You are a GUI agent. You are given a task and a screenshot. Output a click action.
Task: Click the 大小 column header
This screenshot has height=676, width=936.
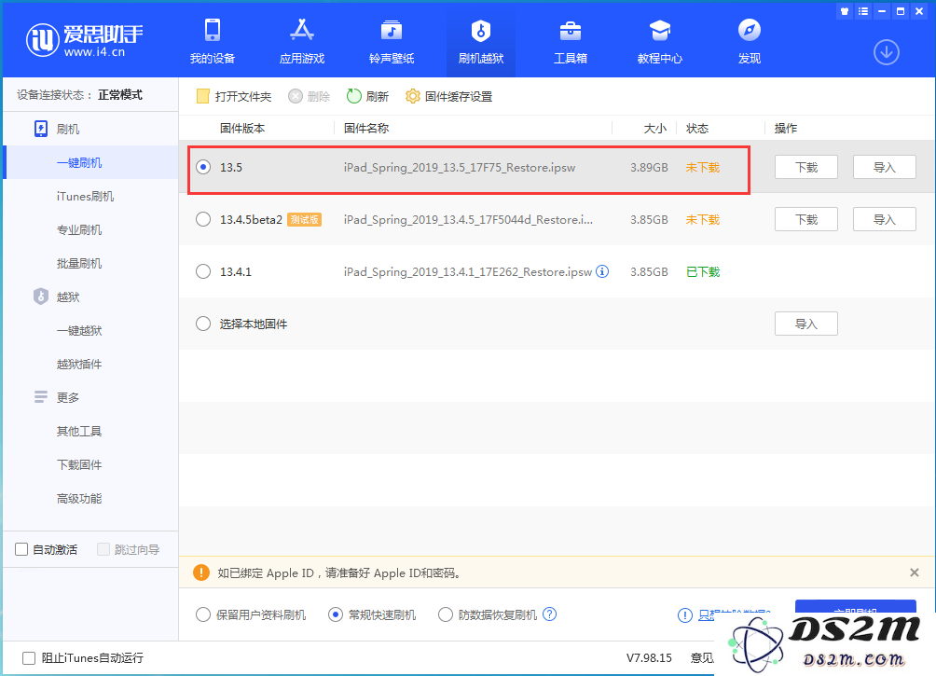pyautogui.click(x=654, y=129)
